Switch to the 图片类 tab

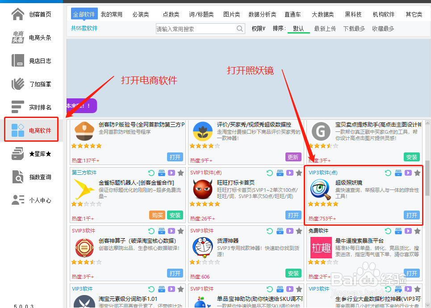point(231,14)
